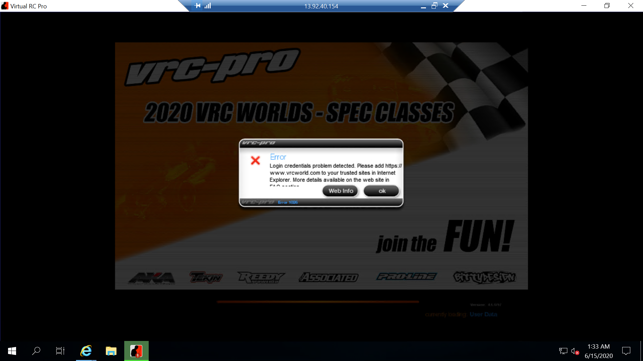
Task: Pin the remote desktop connection bar
Action: (198, 6)
